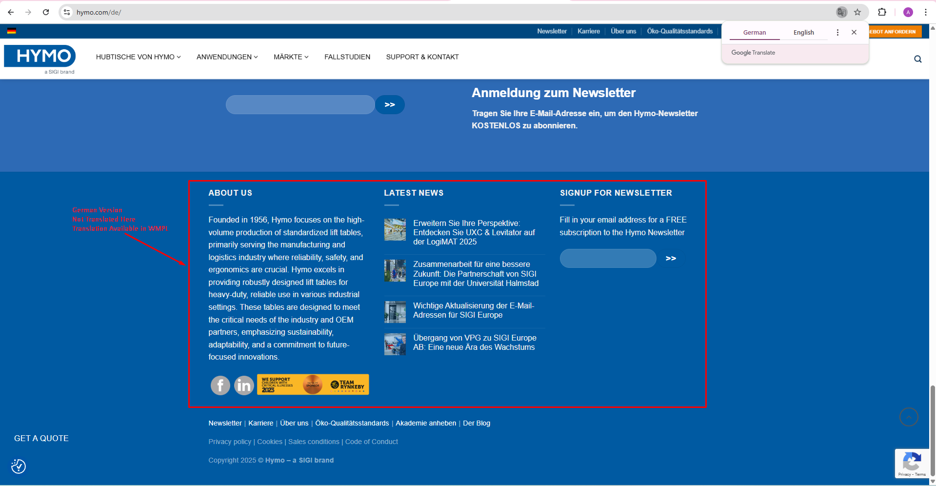The height and width of the screenshot is (486, 936).
Task: Open the Code of Conduct link
Action: point(372,442)
